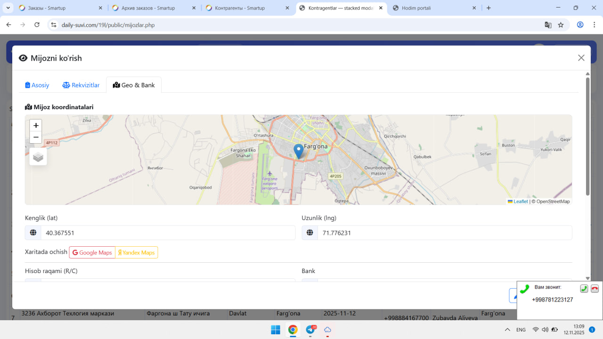The image size is (603, 339).
Task: Select the Geo & Bank tab
Action: [x=134, y=85]
